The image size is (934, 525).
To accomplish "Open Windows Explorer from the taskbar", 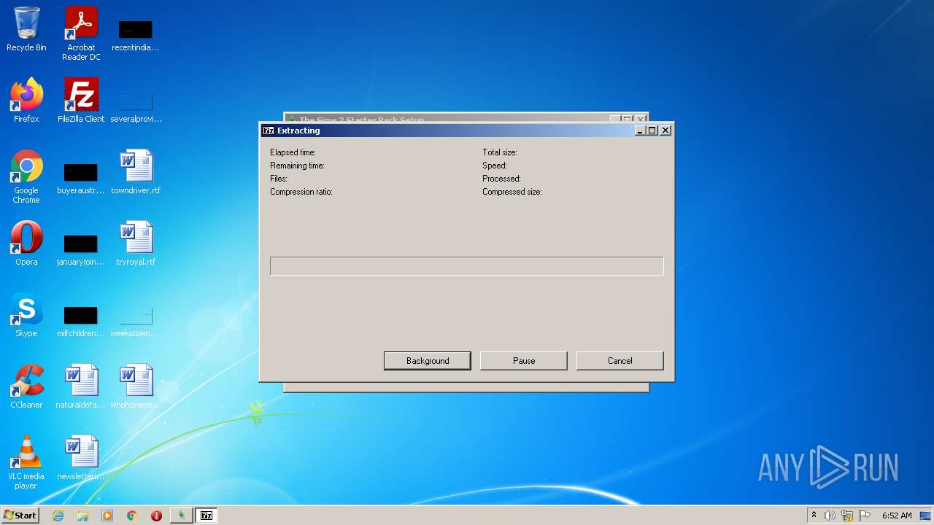I will pos(82,516).
